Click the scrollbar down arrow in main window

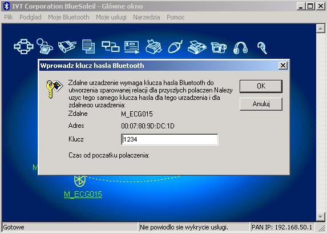point(320,217)
